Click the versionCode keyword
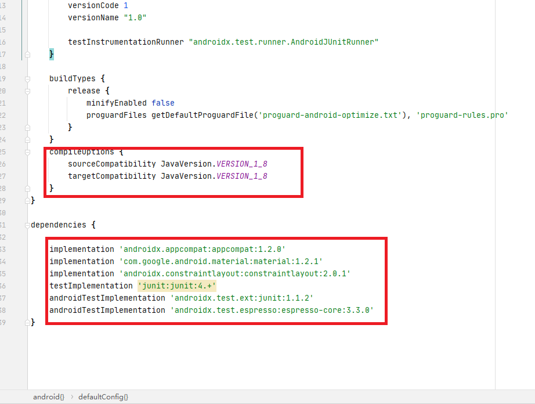The image size is (535, 404). point(93,5)
